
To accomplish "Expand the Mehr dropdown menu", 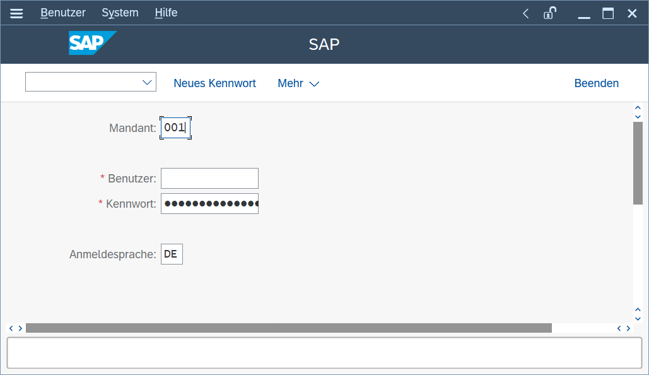I will pyautogui.click(x=298, y=83).
